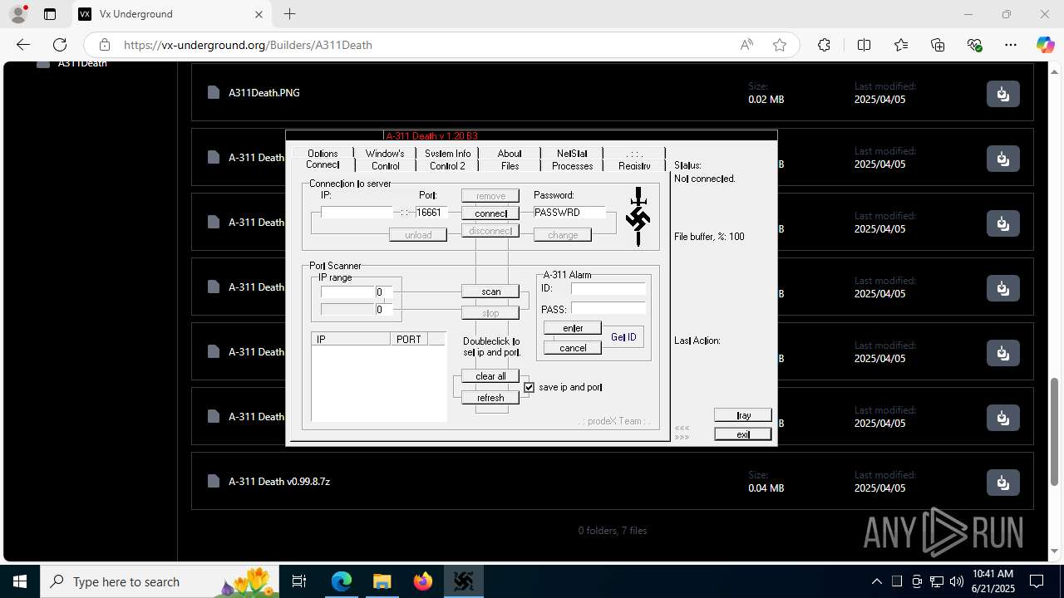The width and height of the screenshot is (1064, 598).
Task: Click the <<< collapse panel arrows
Action: click(682, 429)
